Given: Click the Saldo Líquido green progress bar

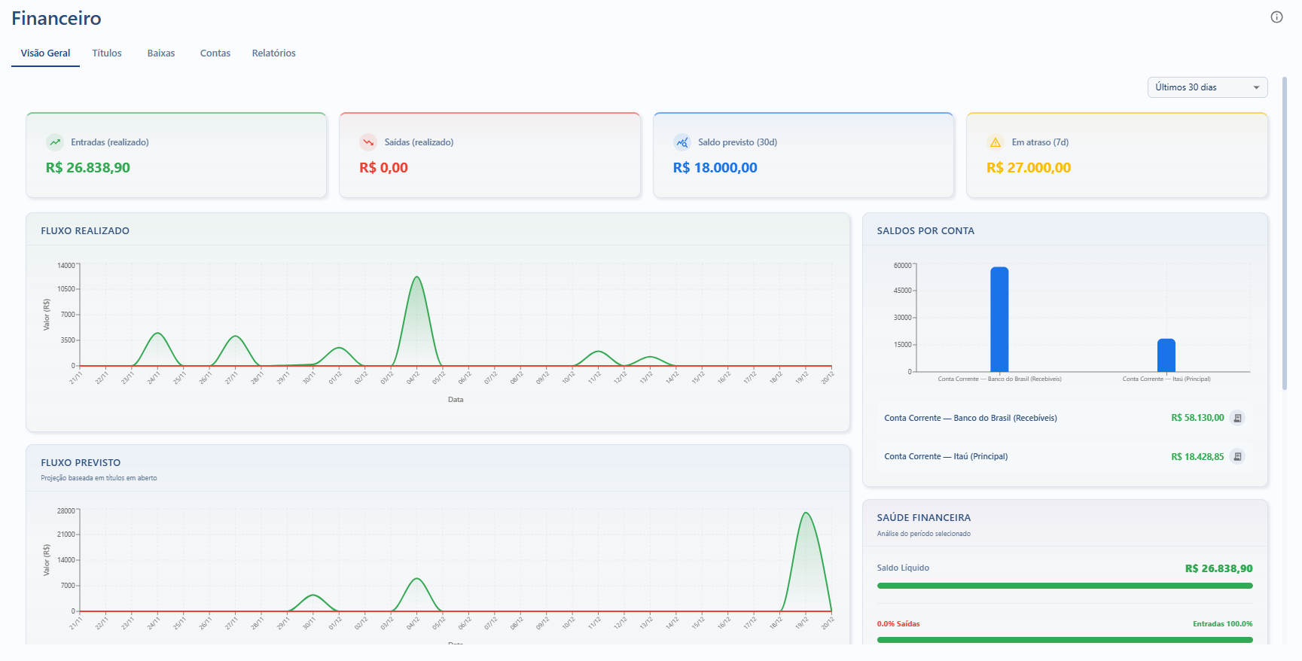Looking at the screenshot, I should (x=1064, y=586).
